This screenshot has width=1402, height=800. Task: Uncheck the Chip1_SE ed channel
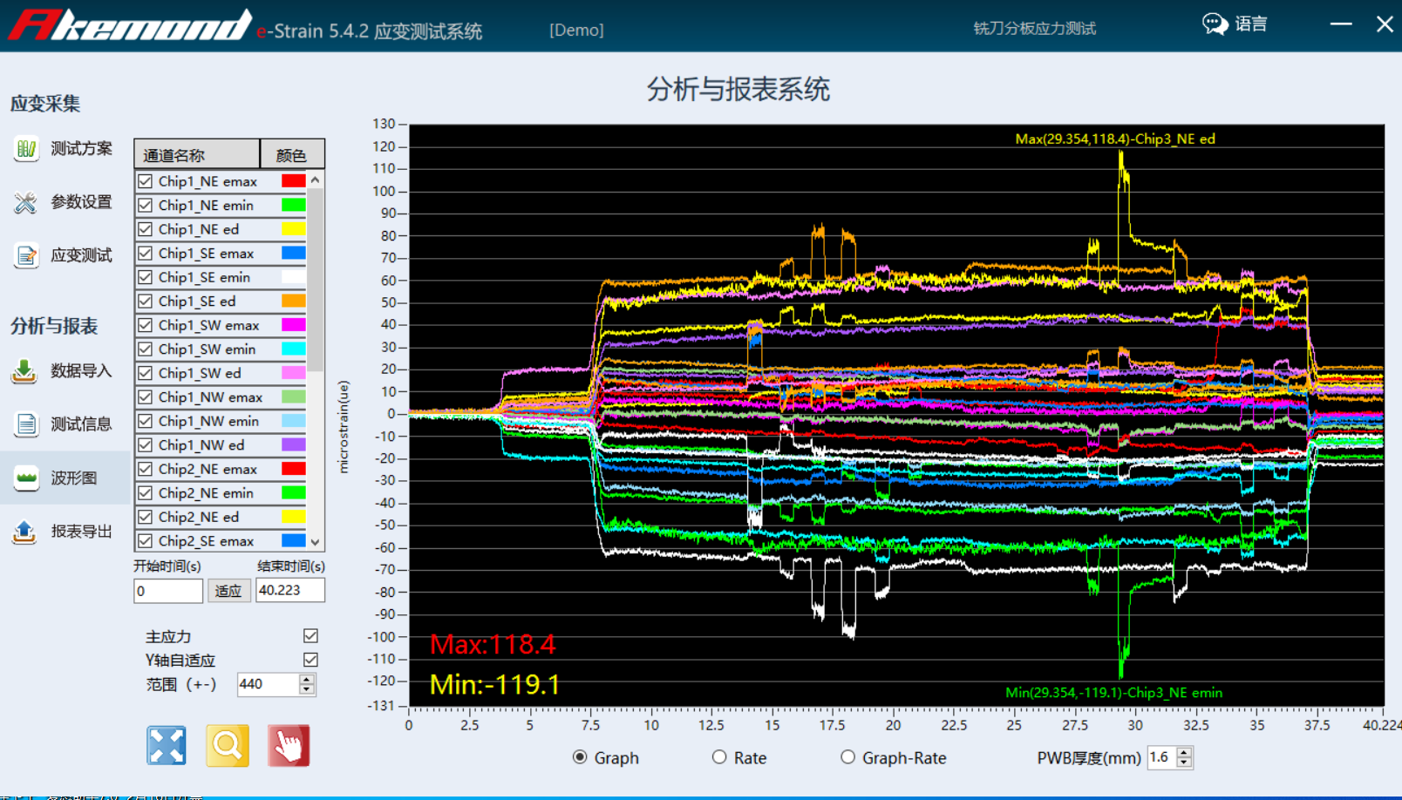[146, 302]
